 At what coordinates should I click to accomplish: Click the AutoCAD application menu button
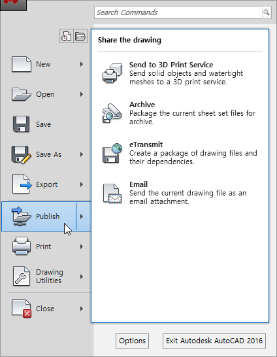click(x=13, y=5)
